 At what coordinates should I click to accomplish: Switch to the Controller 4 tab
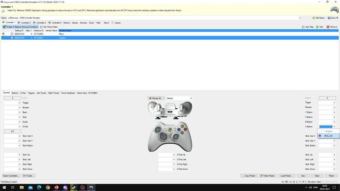point(55,23)
